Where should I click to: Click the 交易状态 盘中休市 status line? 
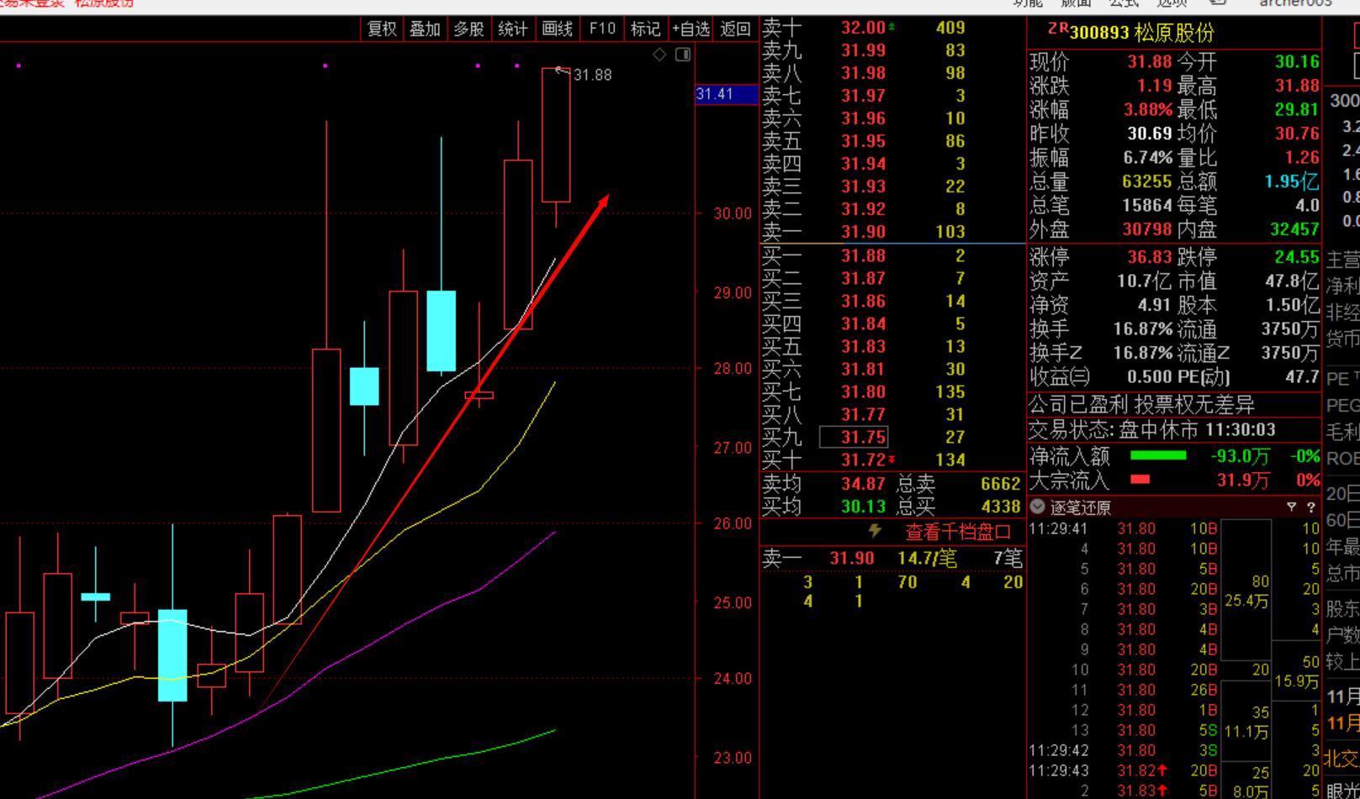(1152, 430)
